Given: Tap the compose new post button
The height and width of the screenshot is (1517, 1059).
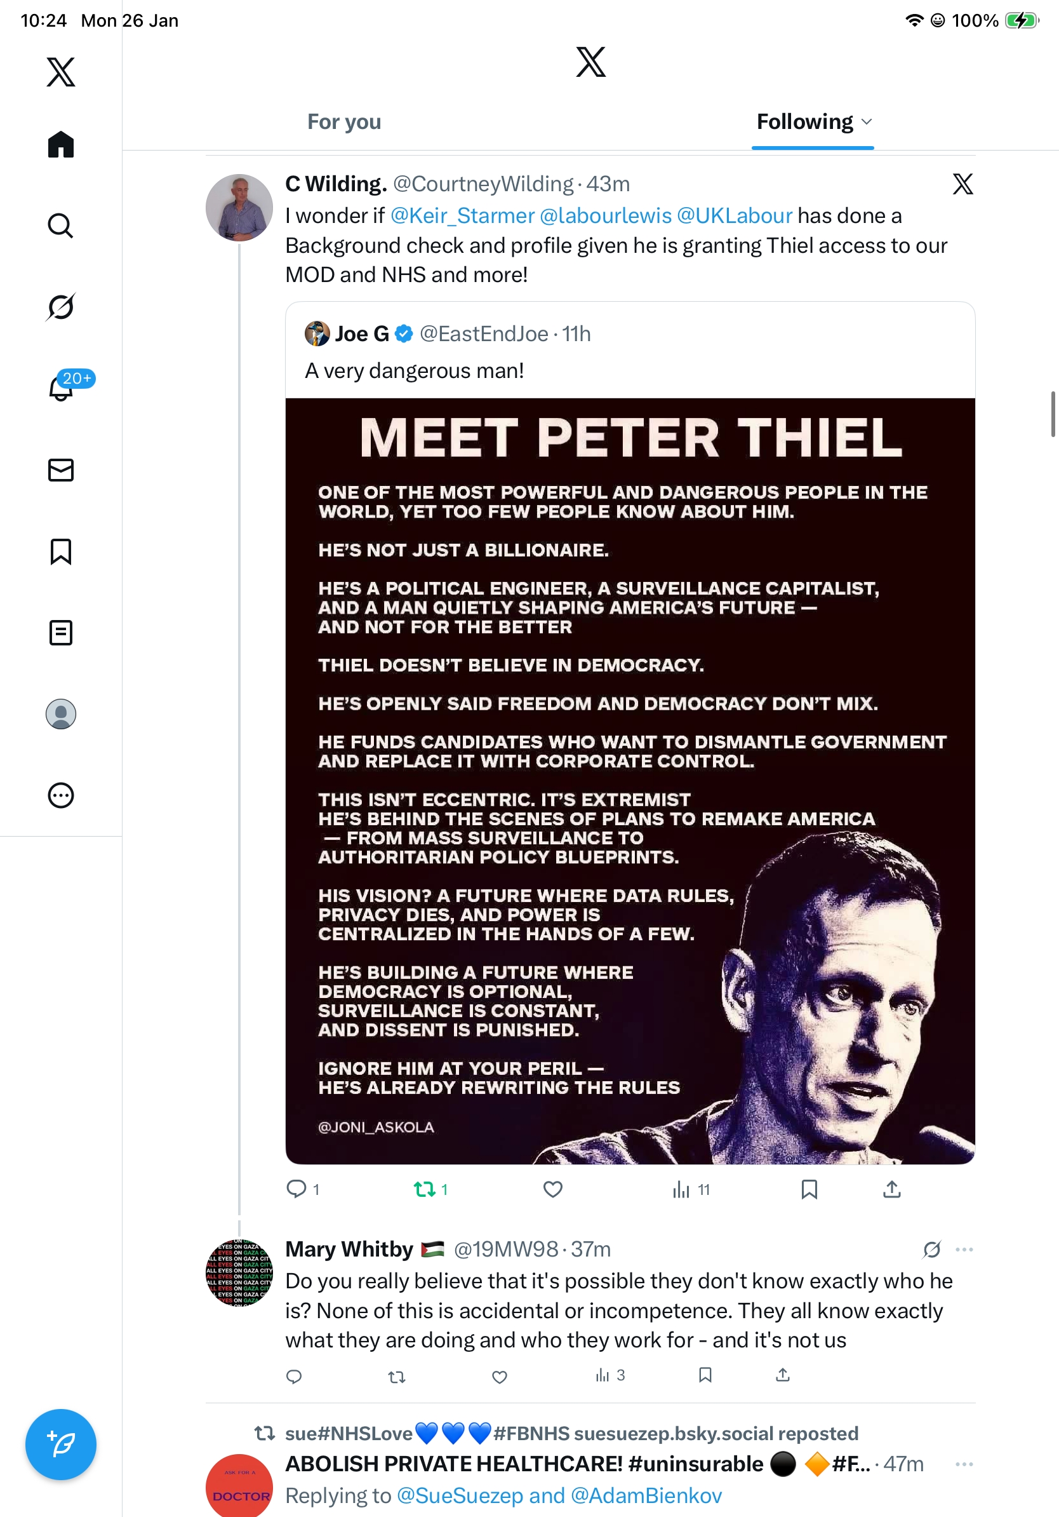Looking at the screenshot, I should [x=61, y=1445].
